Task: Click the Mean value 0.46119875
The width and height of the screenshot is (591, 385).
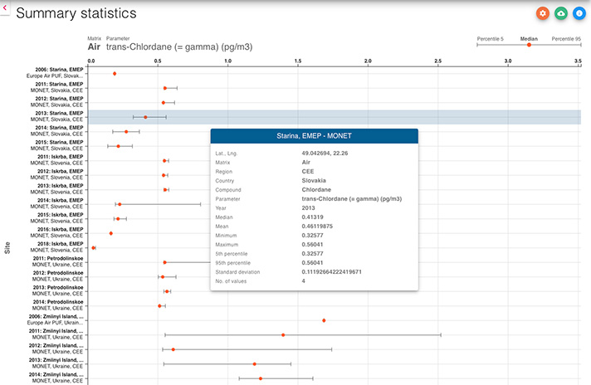Action: 317,227
